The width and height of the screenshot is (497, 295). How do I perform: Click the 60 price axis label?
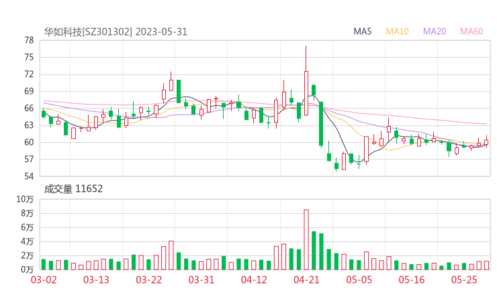pyautogui.click(x=29, y=142)
